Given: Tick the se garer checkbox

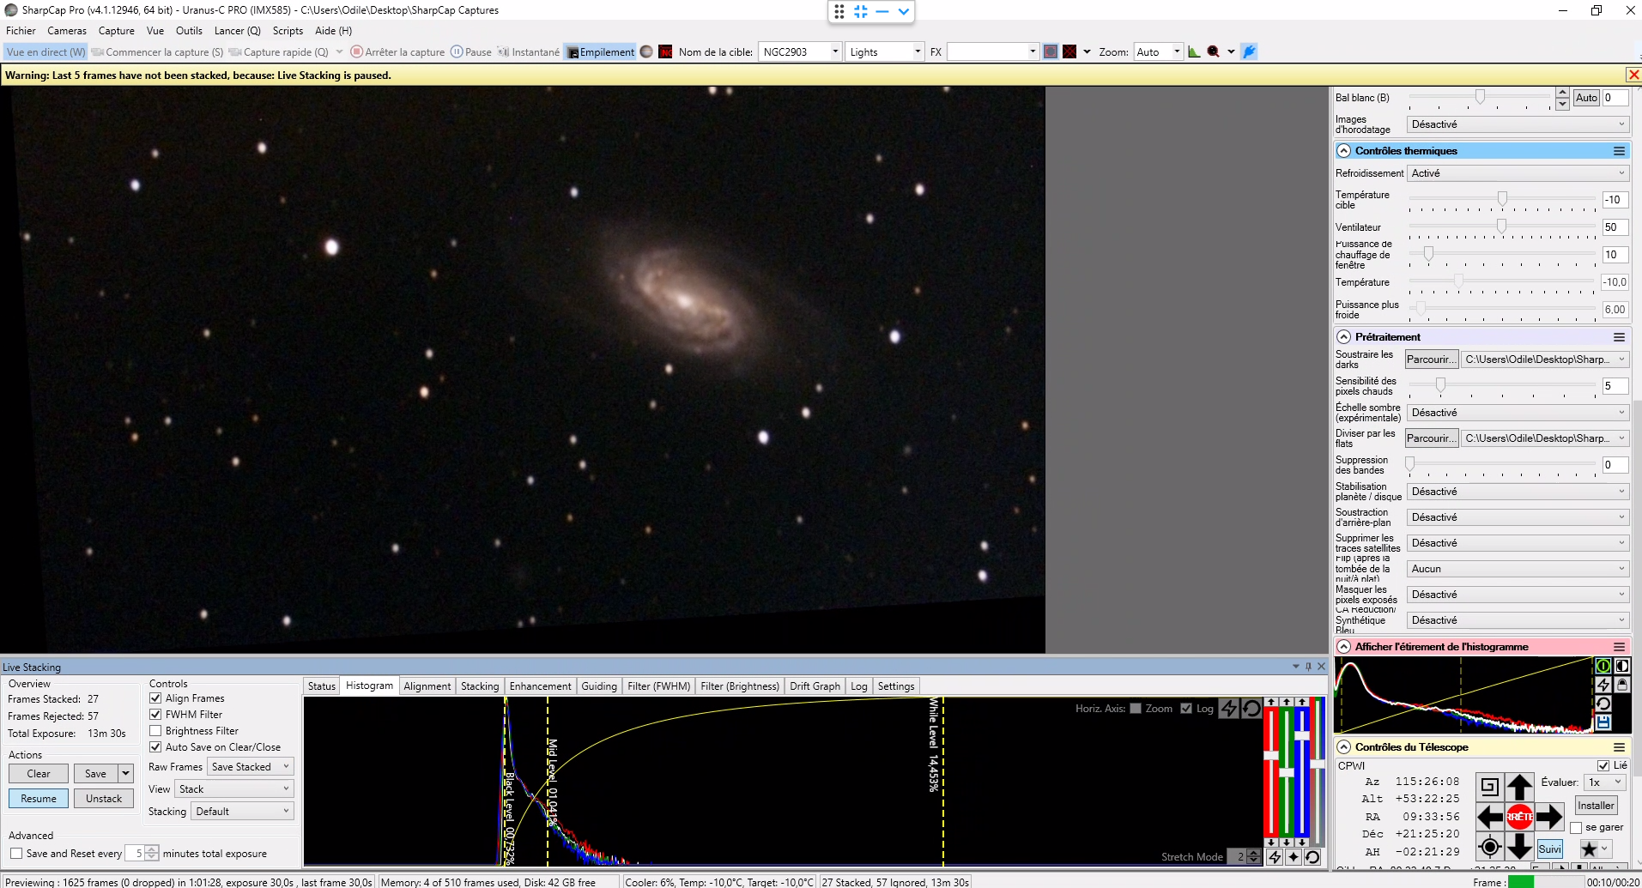Looking at the screenshot, I should (1576, 828).
